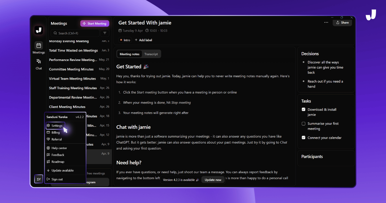Add a label to the meeting
This screenshot has height=203, width=386.
143,40
